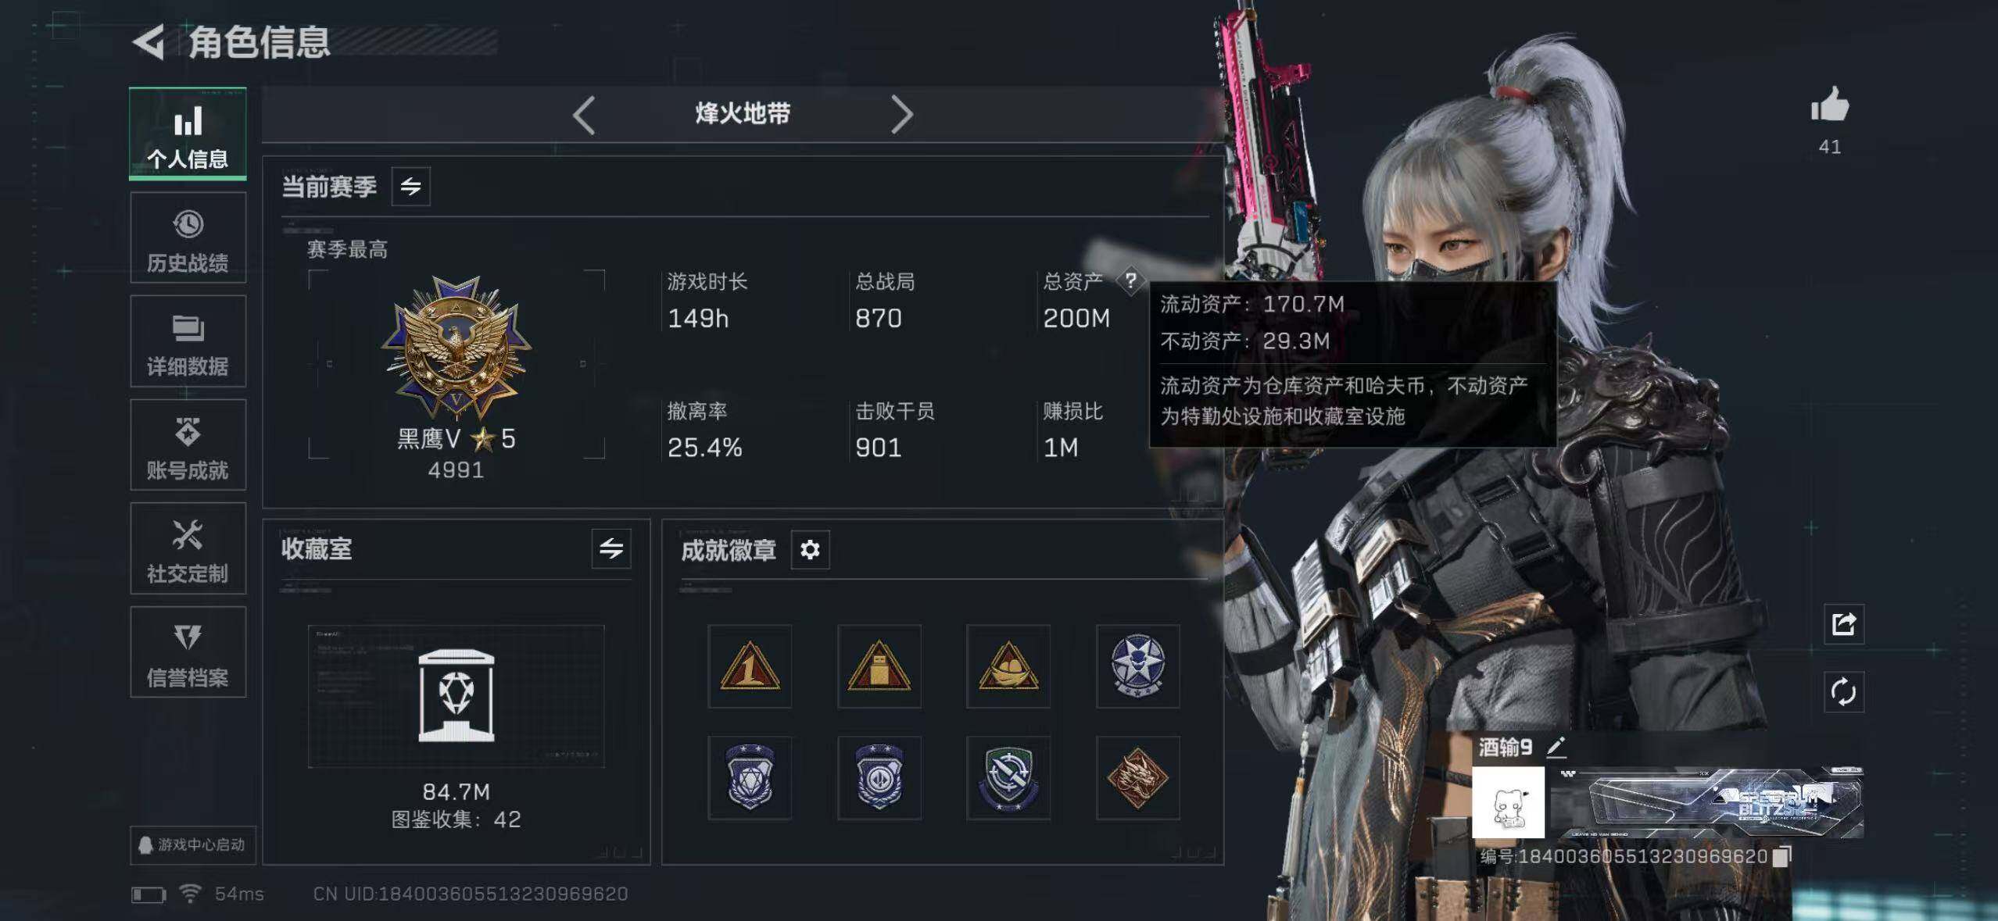Open the 收藏室 display case thumbnail
Image resolution: width=1998 pixels, height=921 pixels.
[x=456, y=696]
